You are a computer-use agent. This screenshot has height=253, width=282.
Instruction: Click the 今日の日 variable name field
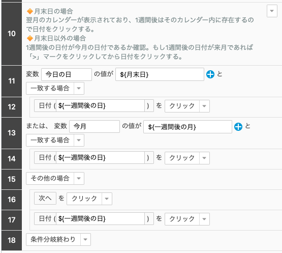(67, 74)
